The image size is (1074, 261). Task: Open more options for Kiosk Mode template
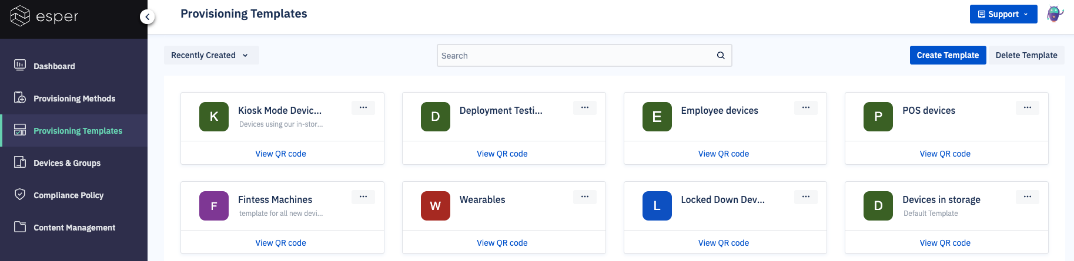(x=363, y=107)
